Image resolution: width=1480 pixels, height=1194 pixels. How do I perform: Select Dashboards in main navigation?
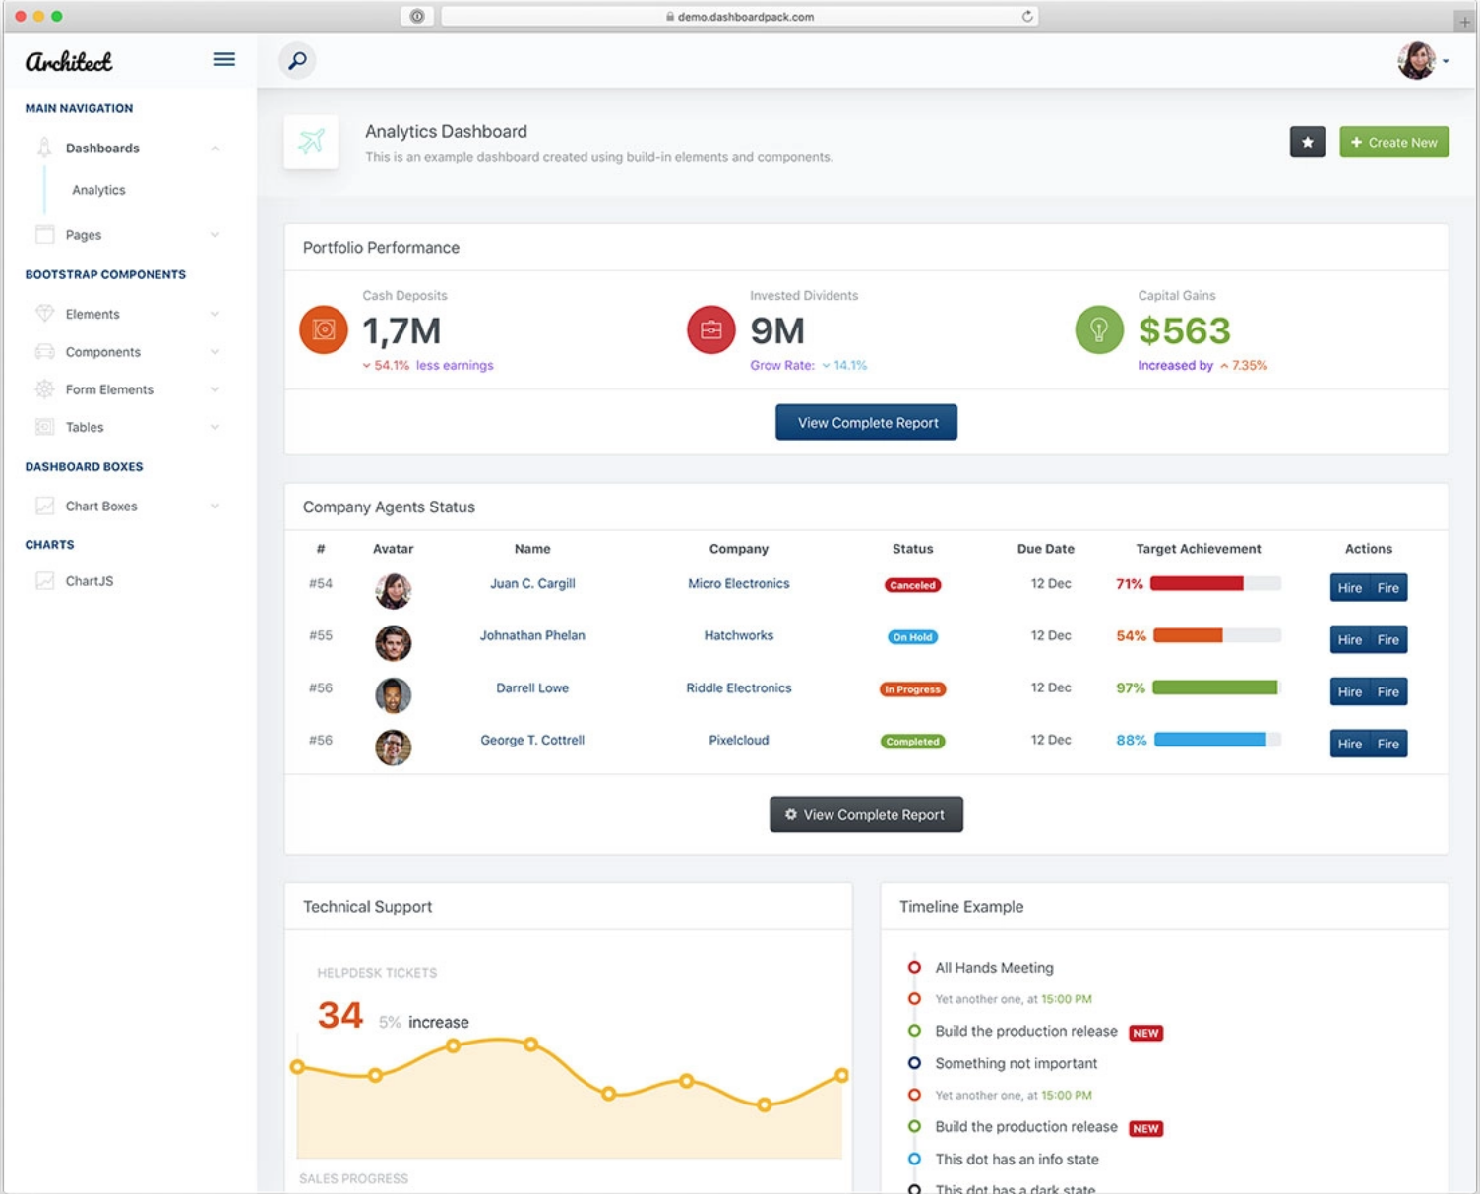[x=102, y=149]
